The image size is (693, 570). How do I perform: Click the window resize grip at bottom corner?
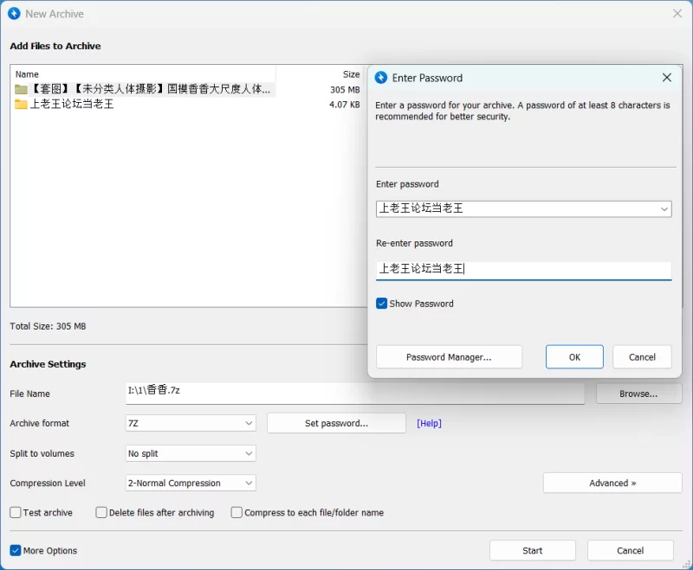pos(687,564)
